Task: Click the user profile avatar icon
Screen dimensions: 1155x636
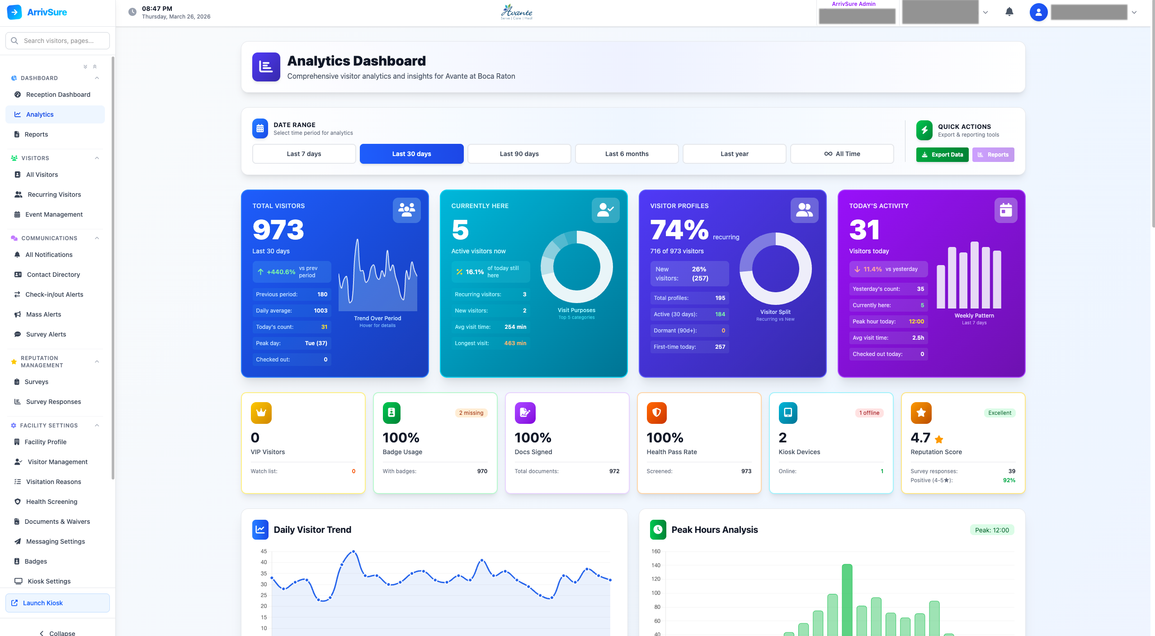Action: click(1038, 12)
